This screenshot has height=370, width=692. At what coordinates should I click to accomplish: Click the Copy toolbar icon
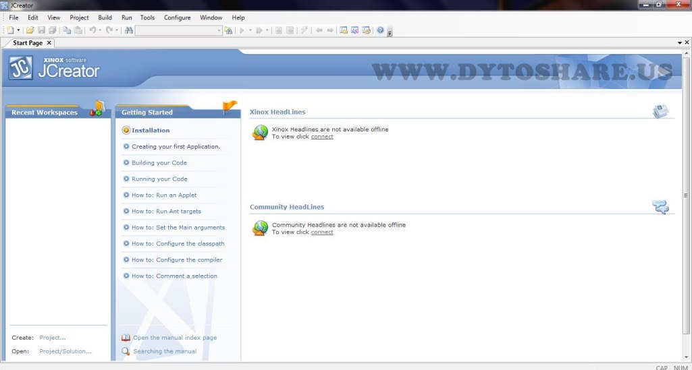(x=67, y=30)
